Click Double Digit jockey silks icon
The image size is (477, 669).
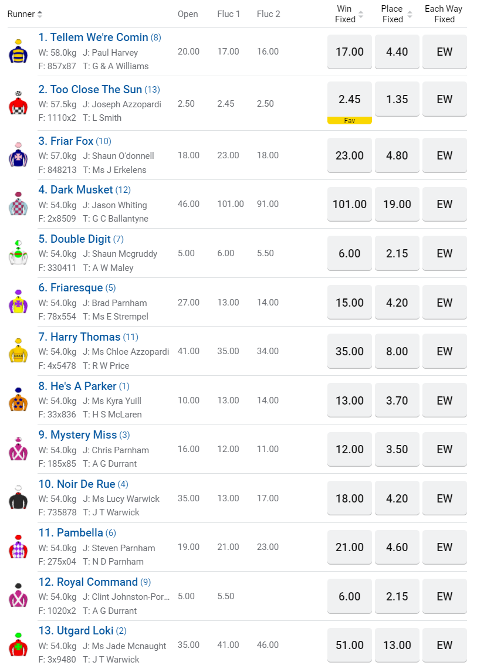[18, 253]
